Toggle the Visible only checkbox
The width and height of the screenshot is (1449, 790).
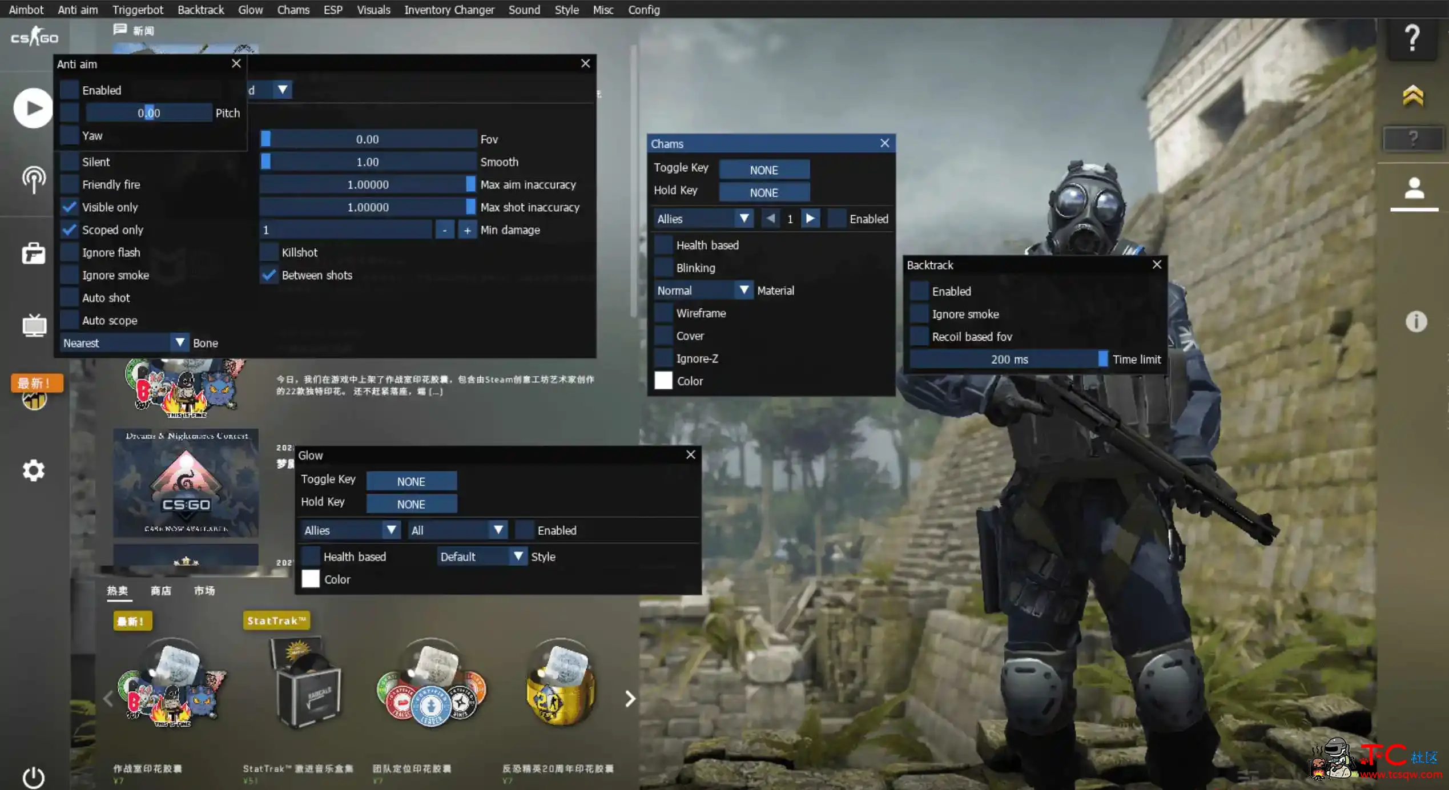pyautogui.click(x=69, y=206)
